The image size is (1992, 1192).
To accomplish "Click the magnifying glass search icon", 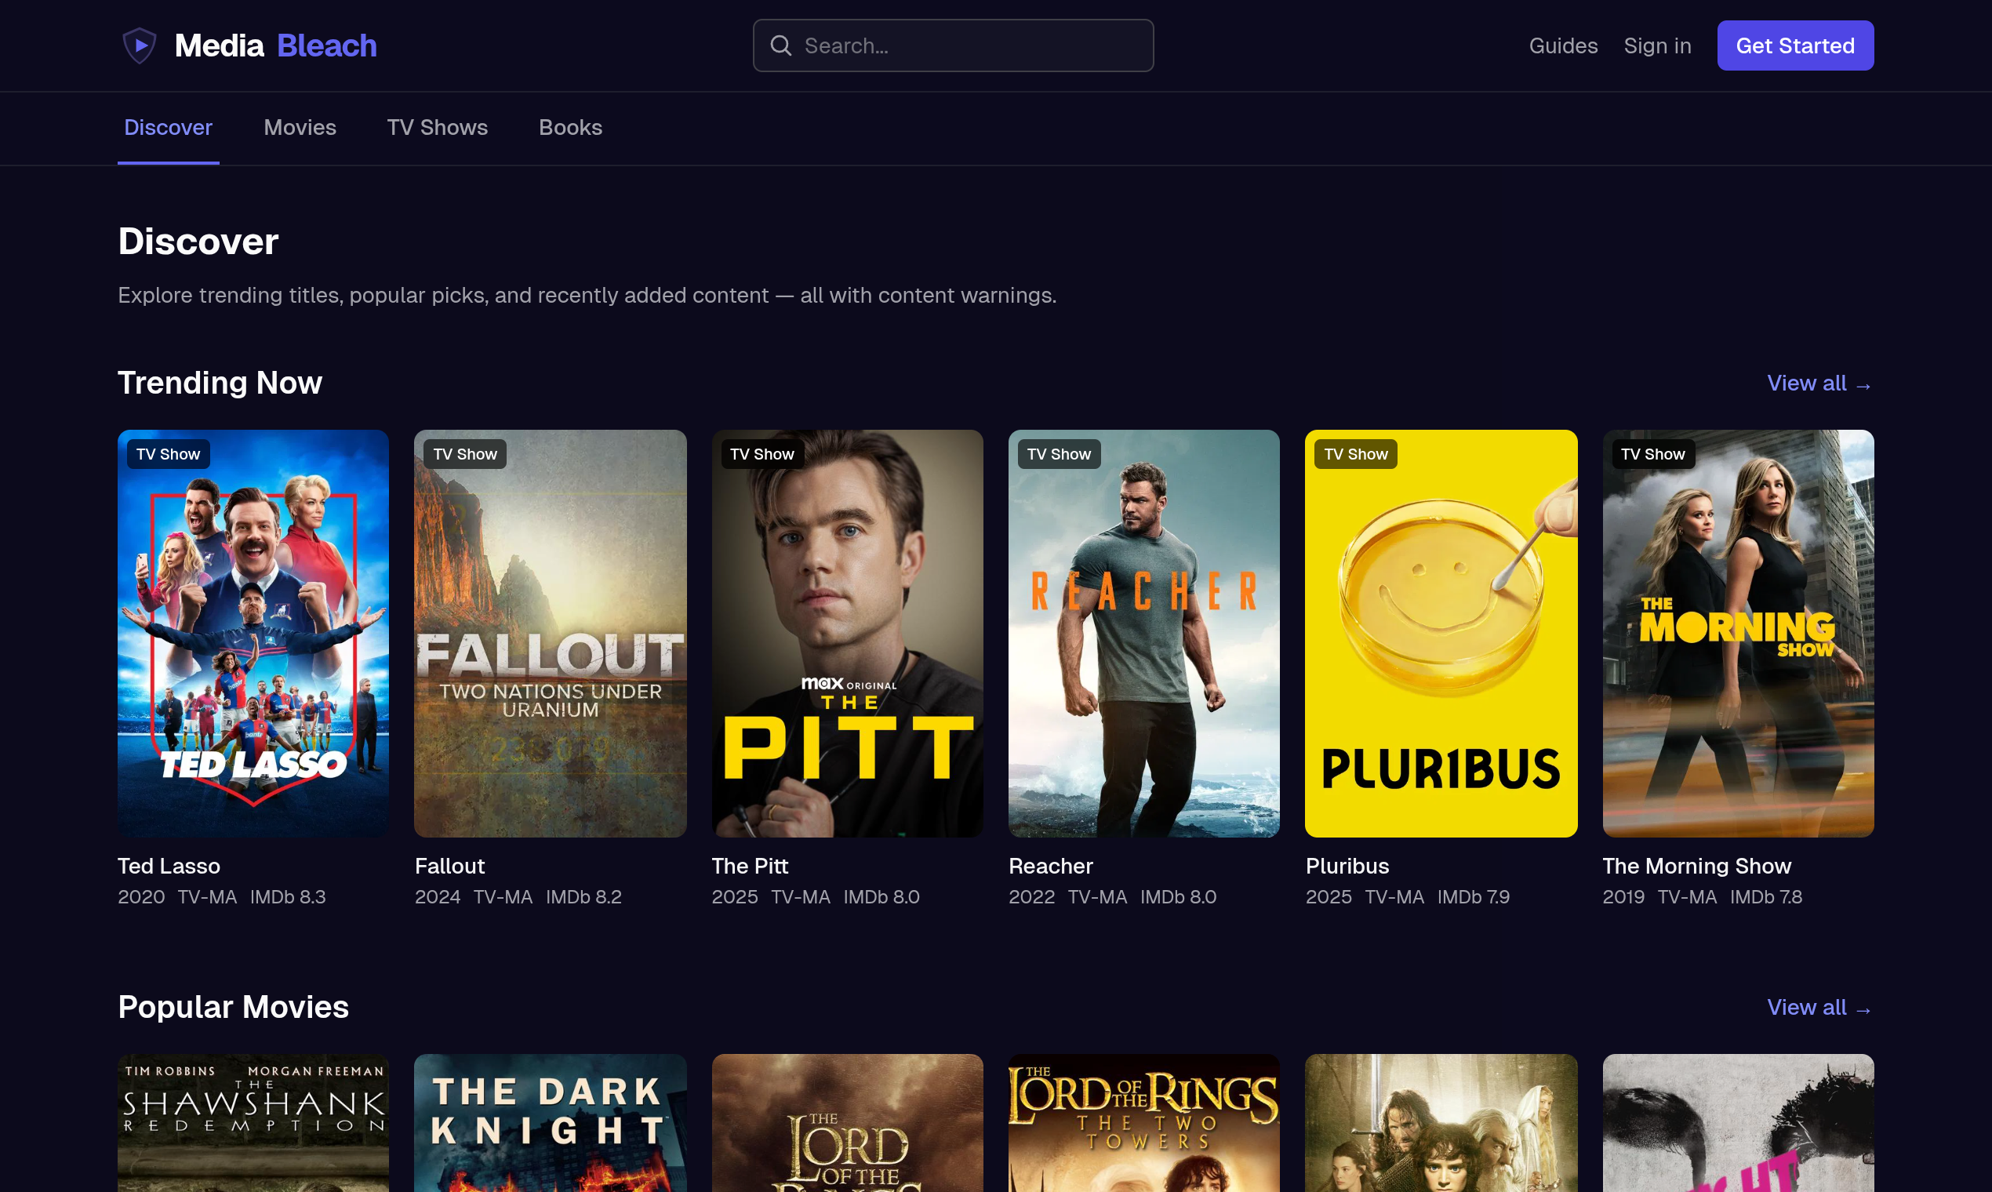I will point(781,45).
